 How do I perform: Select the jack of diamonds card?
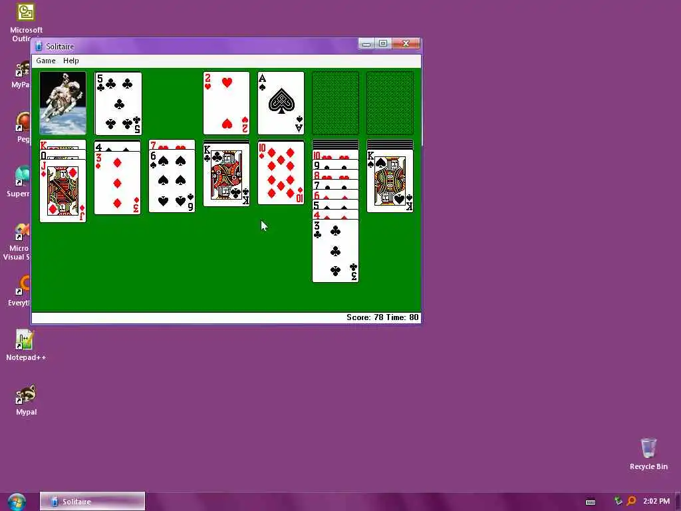[63, 191]
